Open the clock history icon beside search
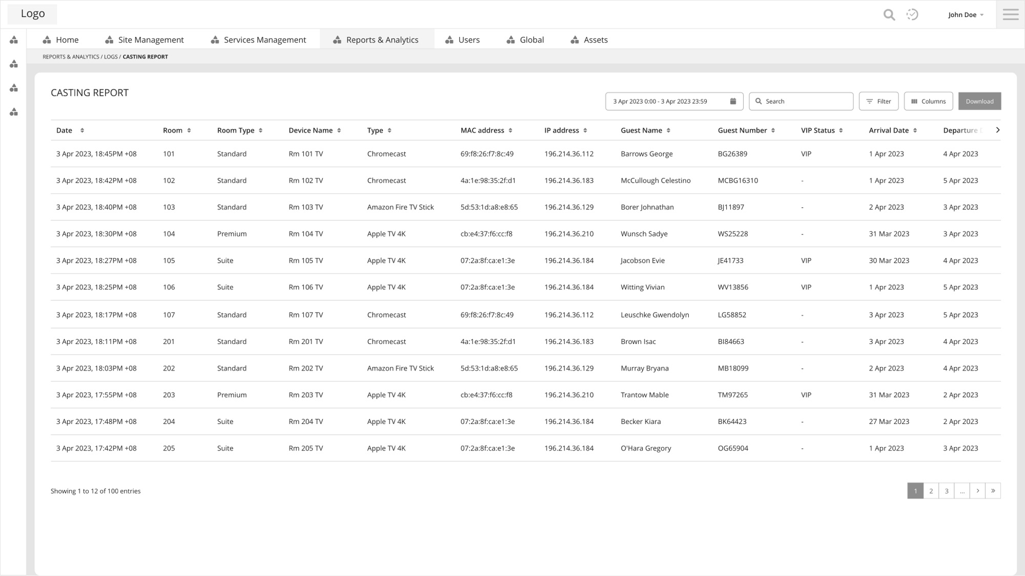This screenshot has height=576, width=1025. click(x=912, y=15)
